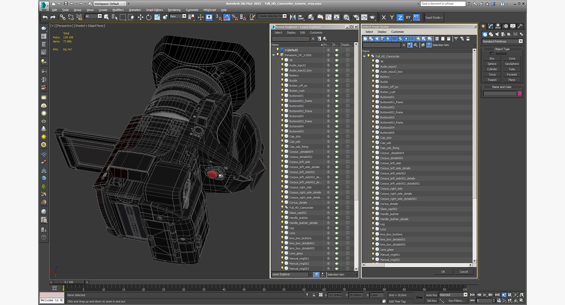Toggle the Auto Key button

coord(431,295)
